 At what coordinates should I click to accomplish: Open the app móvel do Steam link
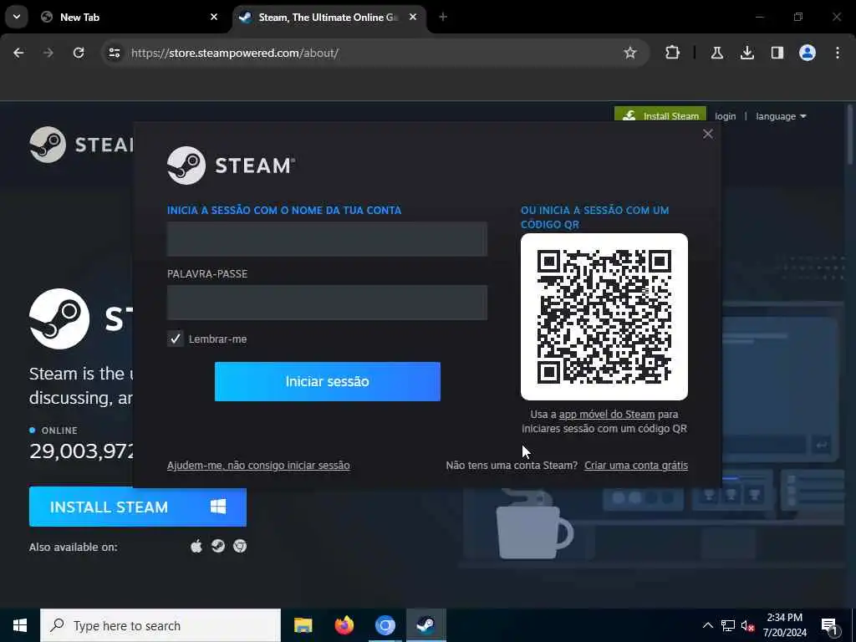[x=607, y=415]
